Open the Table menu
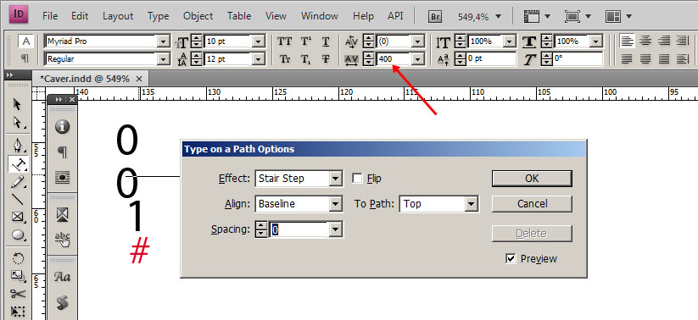The width and height of the screenshot is (698, 320). (239, 16)
